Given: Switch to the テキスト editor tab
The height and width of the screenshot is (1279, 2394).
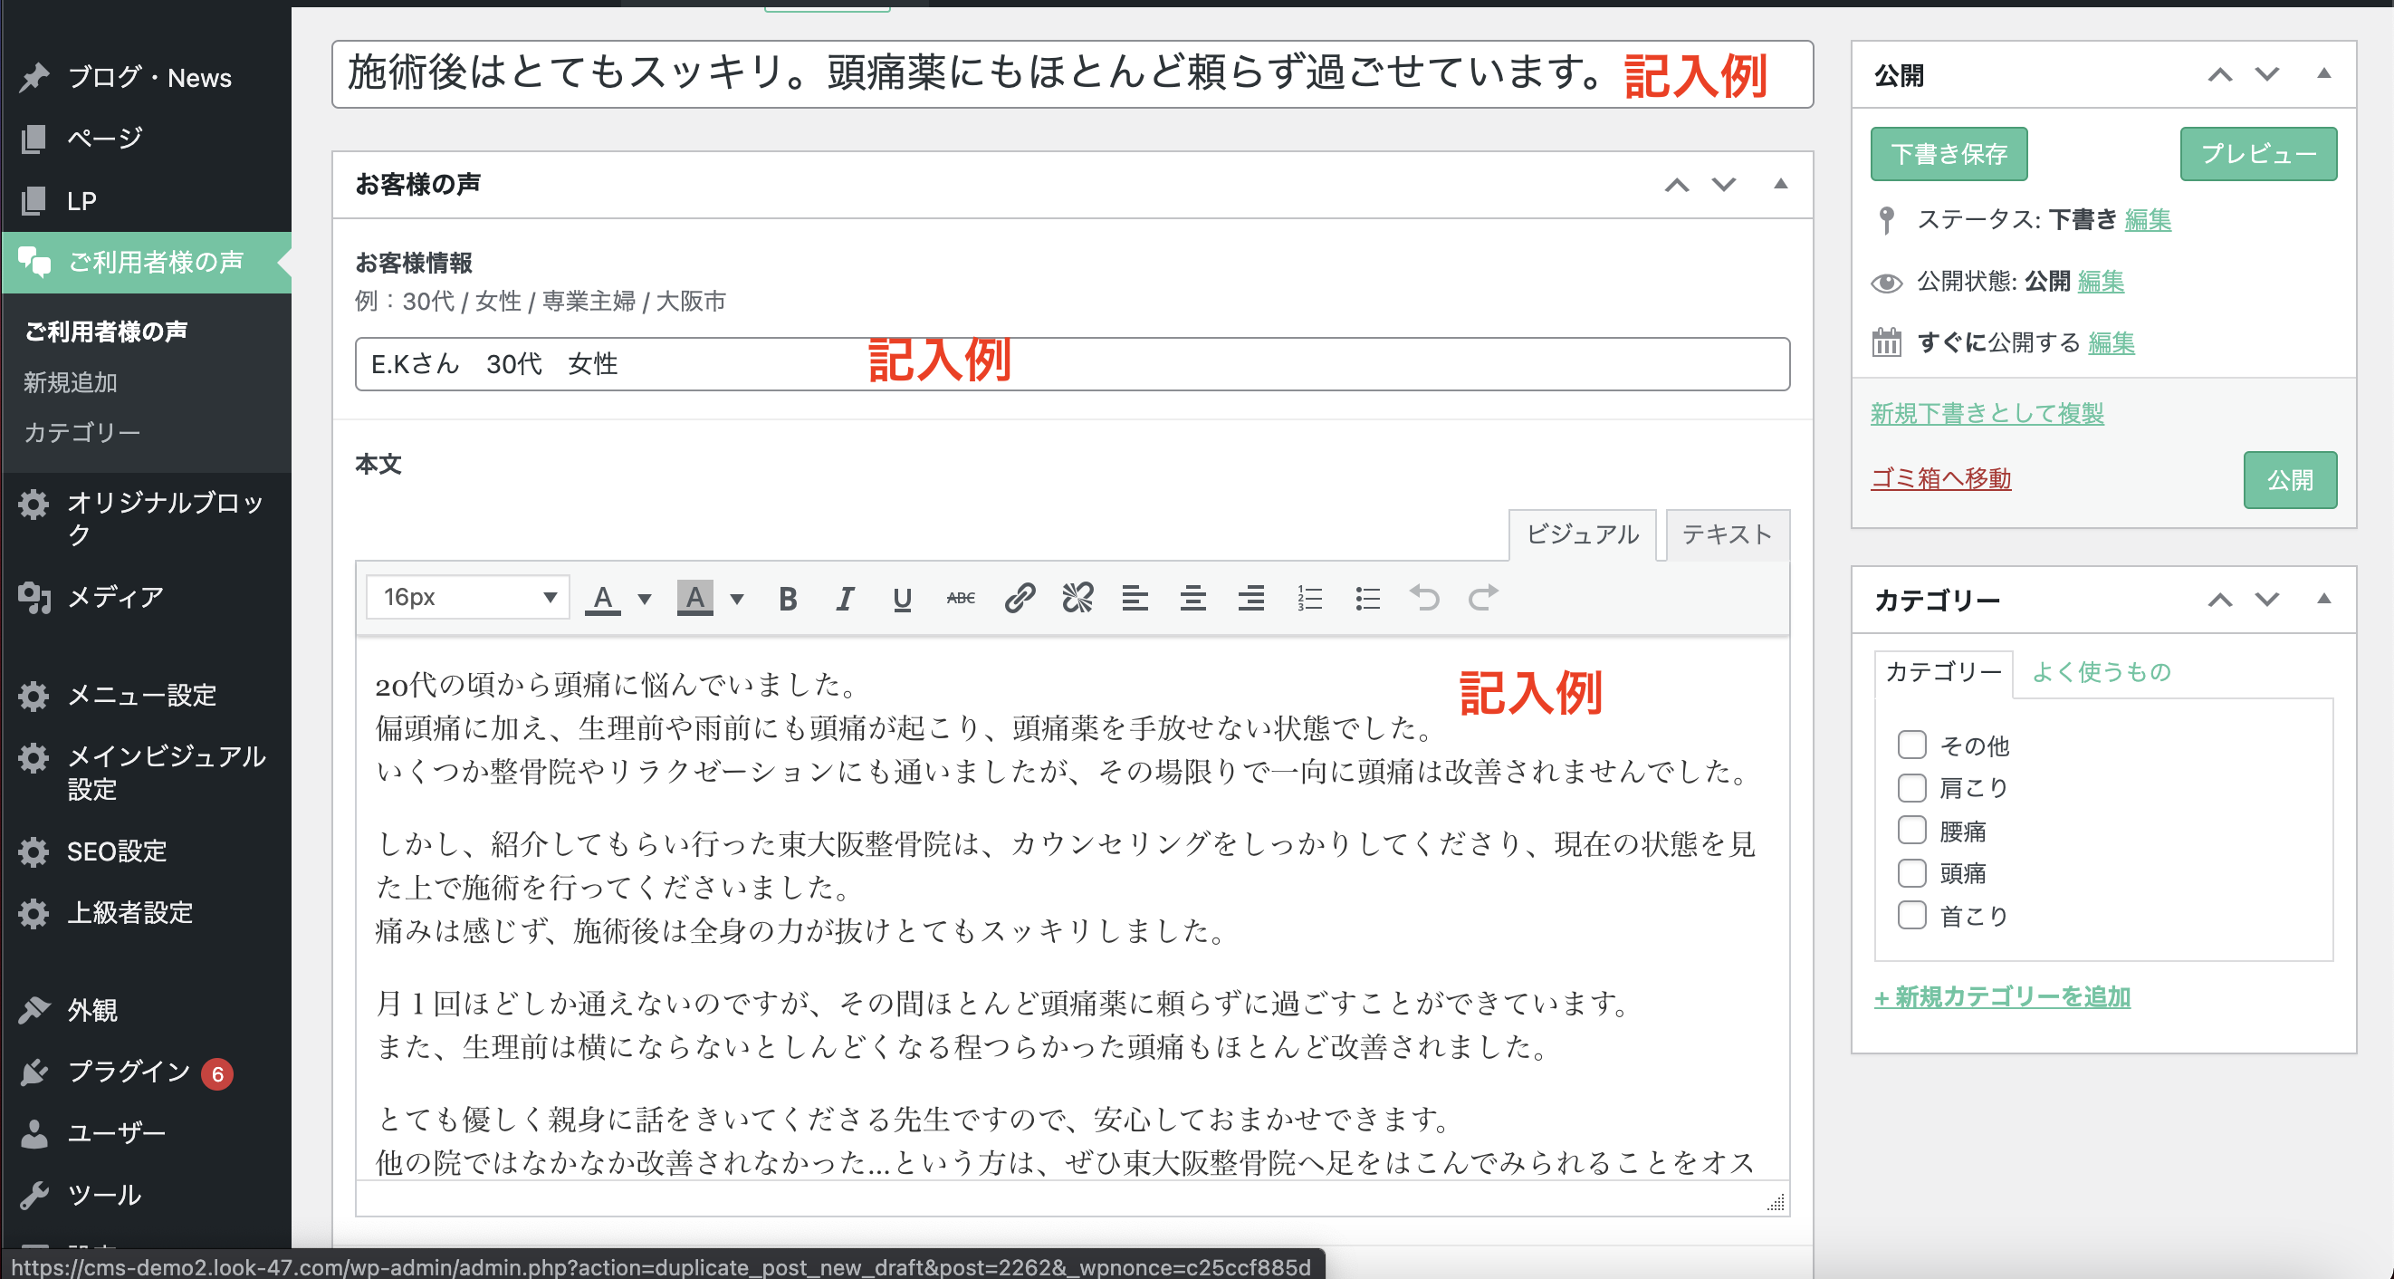Looking at the screenshot, I should click(1726, 534).
